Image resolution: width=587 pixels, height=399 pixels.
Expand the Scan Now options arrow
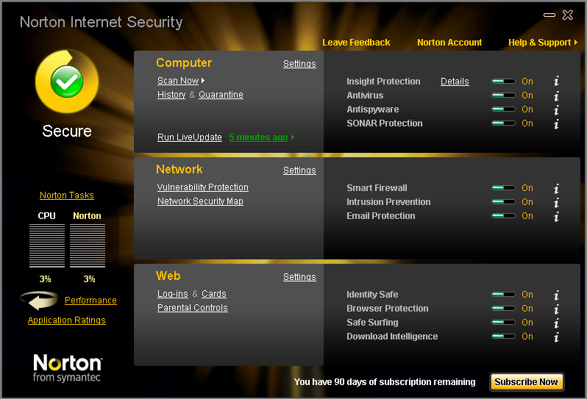point(203,80)
